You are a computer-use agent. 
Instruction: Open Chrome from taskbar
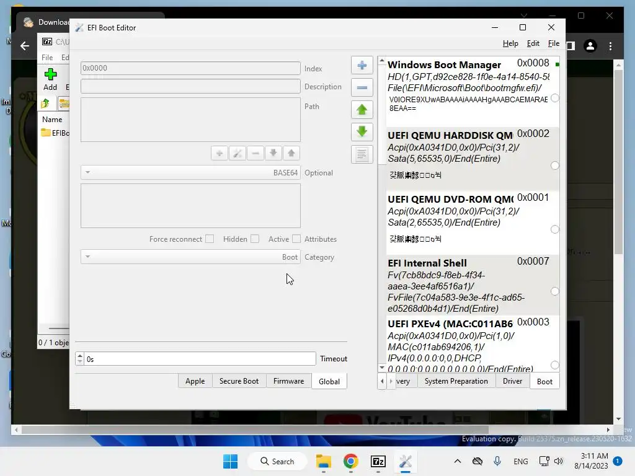pos(351,461)
